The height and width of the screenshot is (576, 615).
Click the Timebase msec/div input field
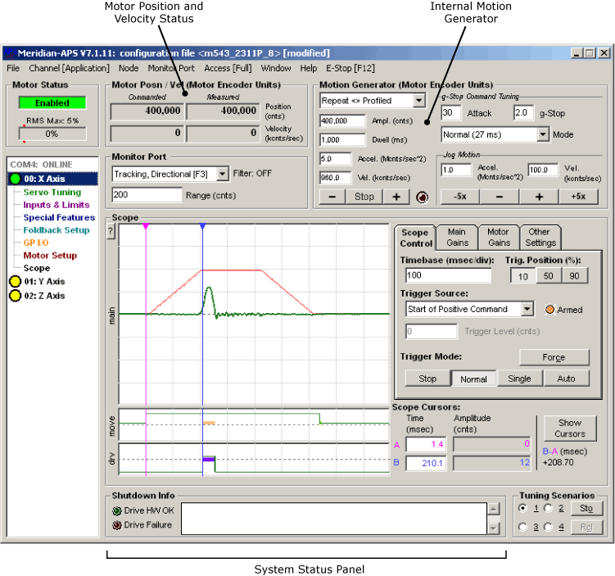coord(448,275)
